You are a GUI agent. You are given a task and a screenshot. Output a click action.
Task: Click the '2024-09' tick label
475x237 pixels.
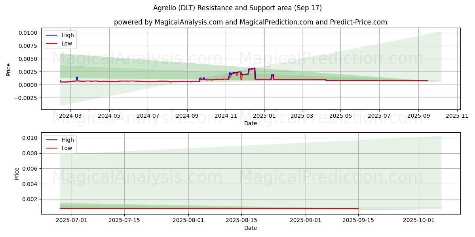[187, 116]
